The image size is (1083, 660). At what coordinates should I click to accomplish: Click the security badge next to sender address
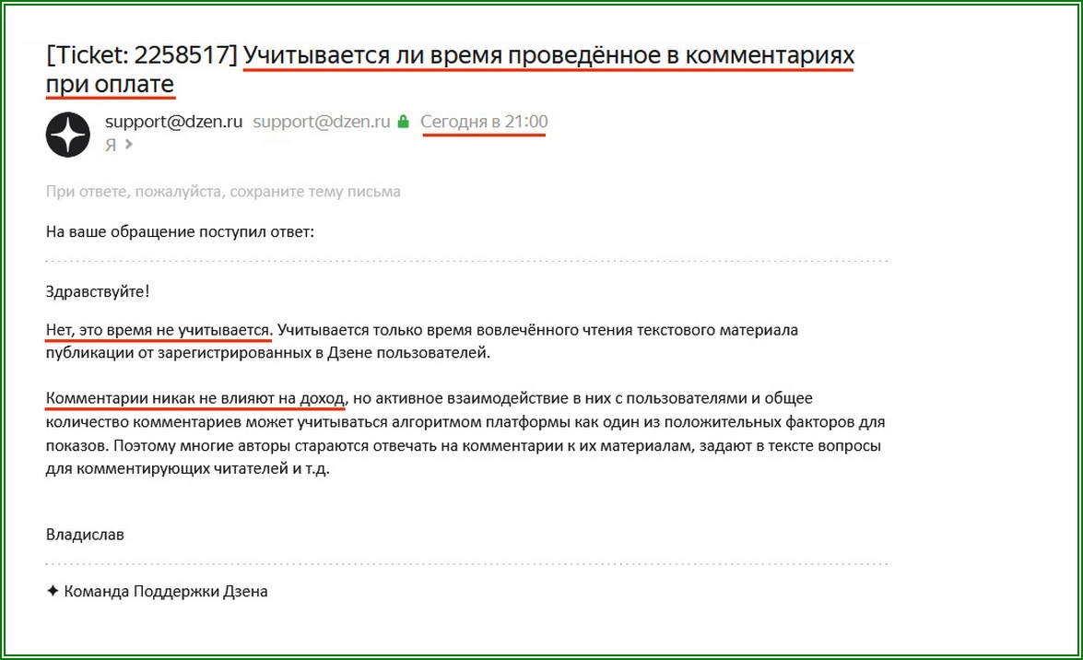[x=406, y=121]
